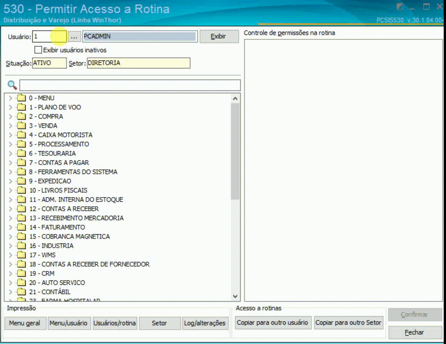Click folder icon of 10 - LIVROS FISCAIS
The height and width of the screenshot is (344, 446).
[x=21, y=190]
